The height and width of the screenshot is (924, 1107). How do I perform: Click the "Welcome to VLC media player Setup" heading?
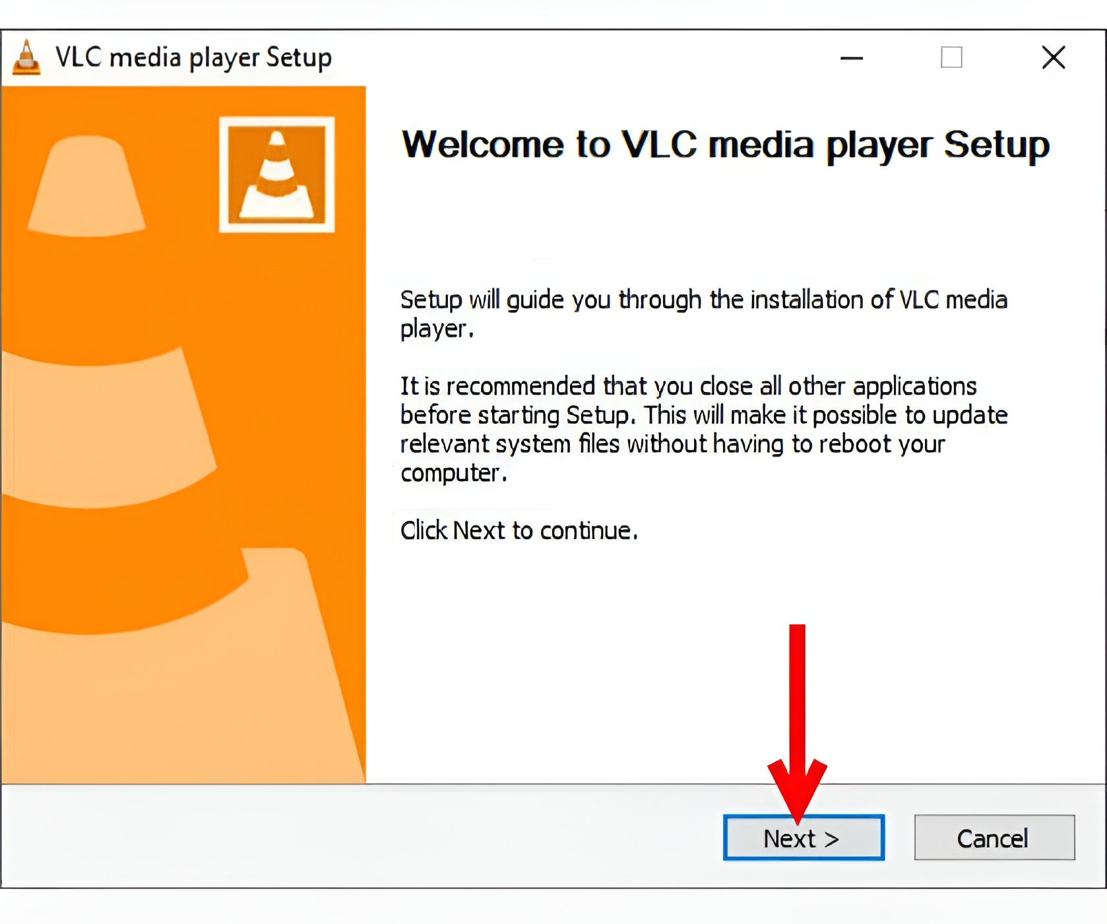tap(725, 145)
